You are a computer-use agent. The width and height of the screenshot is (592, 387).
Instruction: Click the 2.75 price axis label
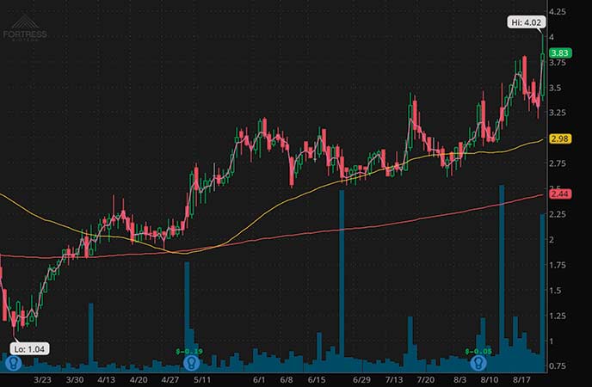coord(558,163)
